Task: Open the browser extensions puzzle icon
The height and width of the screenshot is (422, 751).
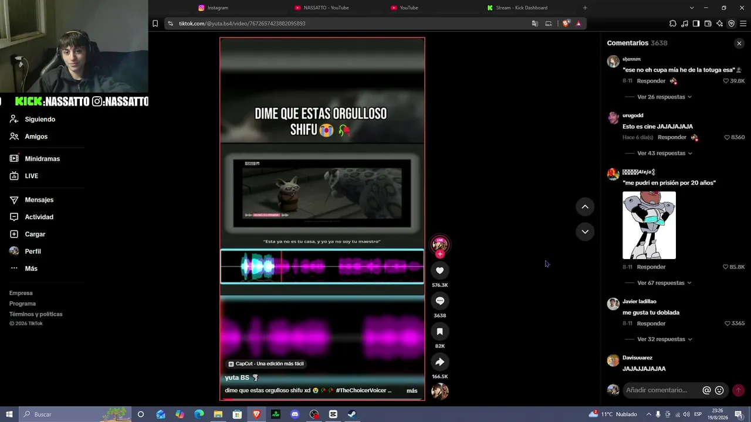Action: click(x=672, y=23)
